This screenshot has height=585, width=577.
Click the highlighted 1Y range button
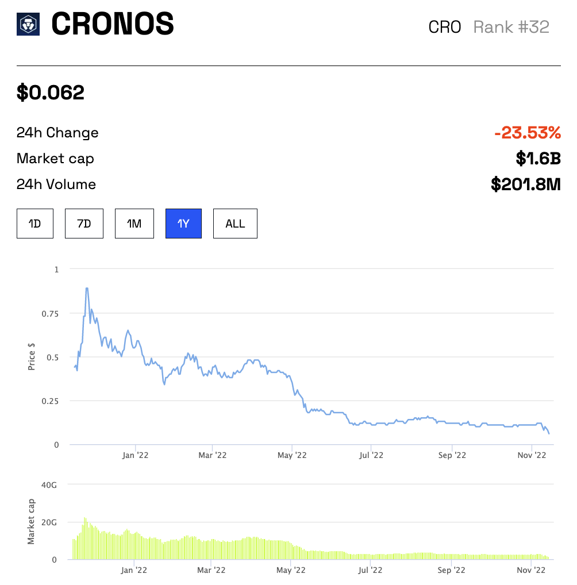point(183,224)
